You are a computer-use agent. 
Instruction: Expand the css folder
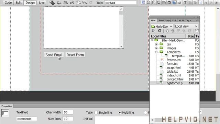tap(156, 44)
